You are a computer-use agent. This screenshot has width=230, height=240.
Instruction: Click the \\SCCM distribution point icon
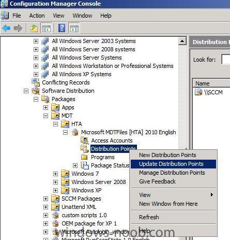(x=198, y=92)
